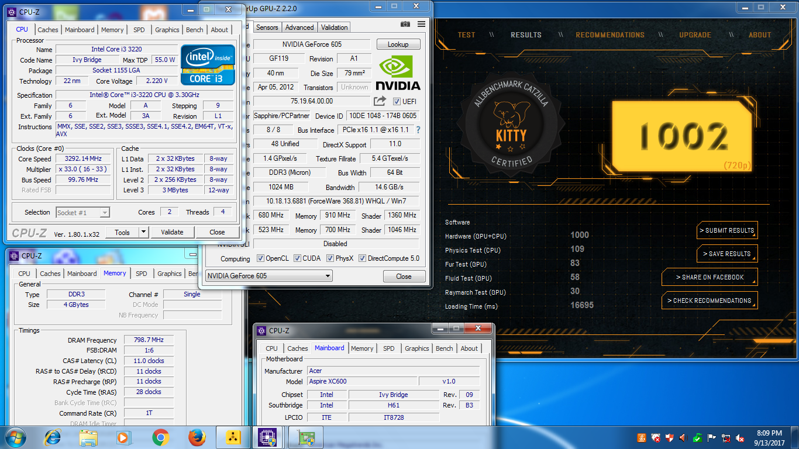Switch to GPU-Z Sensors tab
Screen dimensions: 799x449
[267, 27]
